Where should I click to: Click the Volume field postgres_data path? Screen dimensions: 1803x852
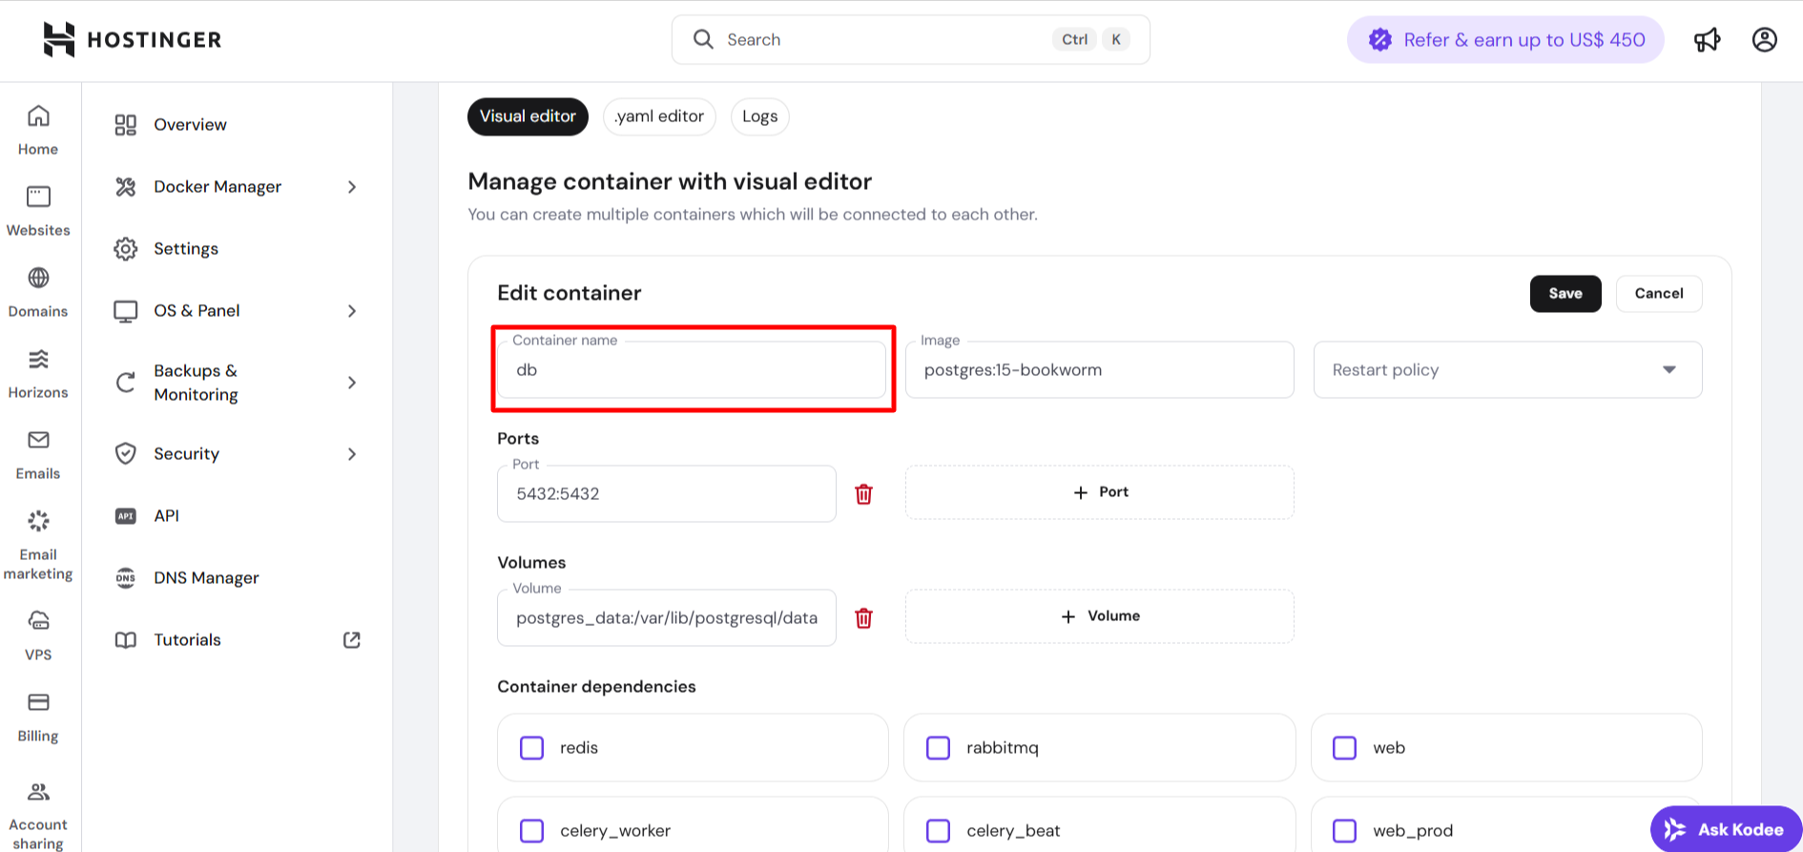[x=666, y=617]
